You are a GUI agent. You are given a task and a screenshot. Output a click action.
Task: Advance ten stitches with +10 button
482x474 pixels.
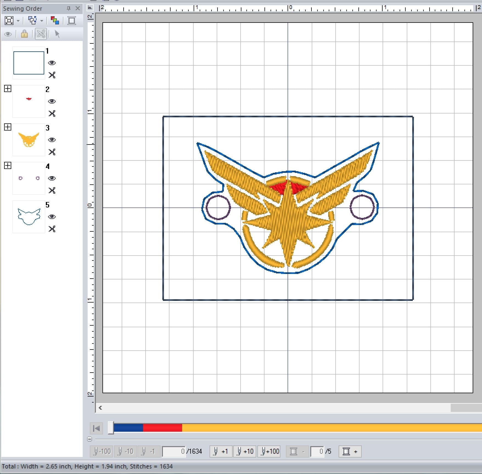coord(245,451)
